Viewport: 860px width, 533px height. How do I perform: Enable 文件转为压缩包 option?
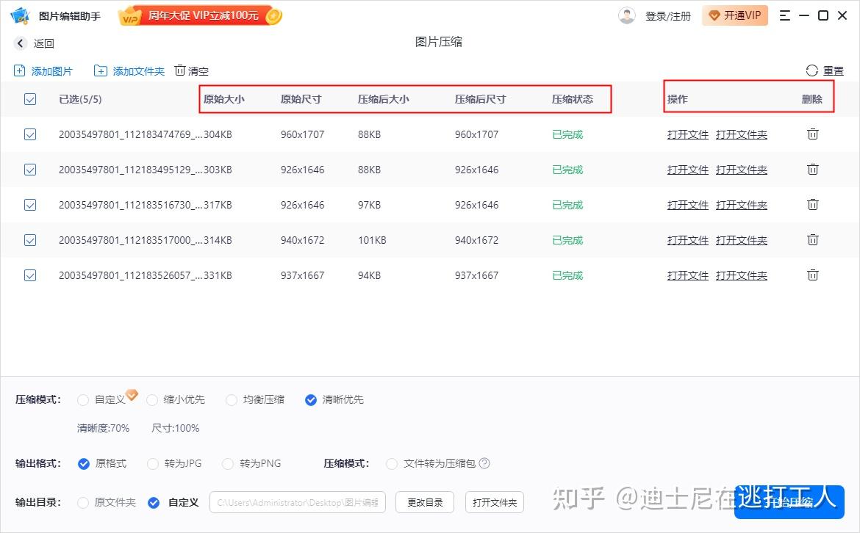pyautogui.click(x=392, y=464)
